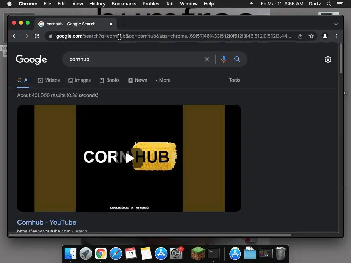Click the address bar URL
The height and width of the screenshot is (263, 351).
tap(173, 36)
